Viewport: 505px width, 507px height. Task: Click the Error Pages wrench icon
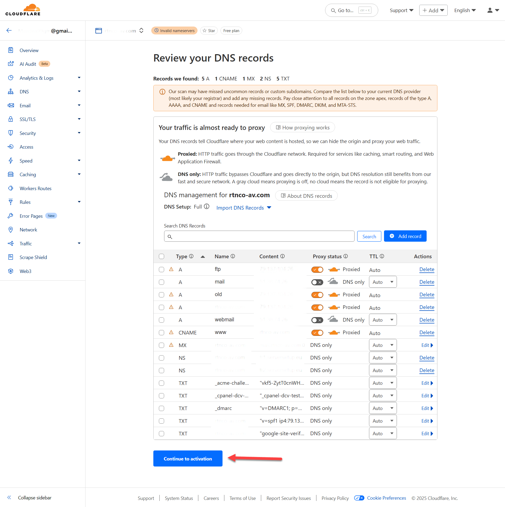coord(11,216)
